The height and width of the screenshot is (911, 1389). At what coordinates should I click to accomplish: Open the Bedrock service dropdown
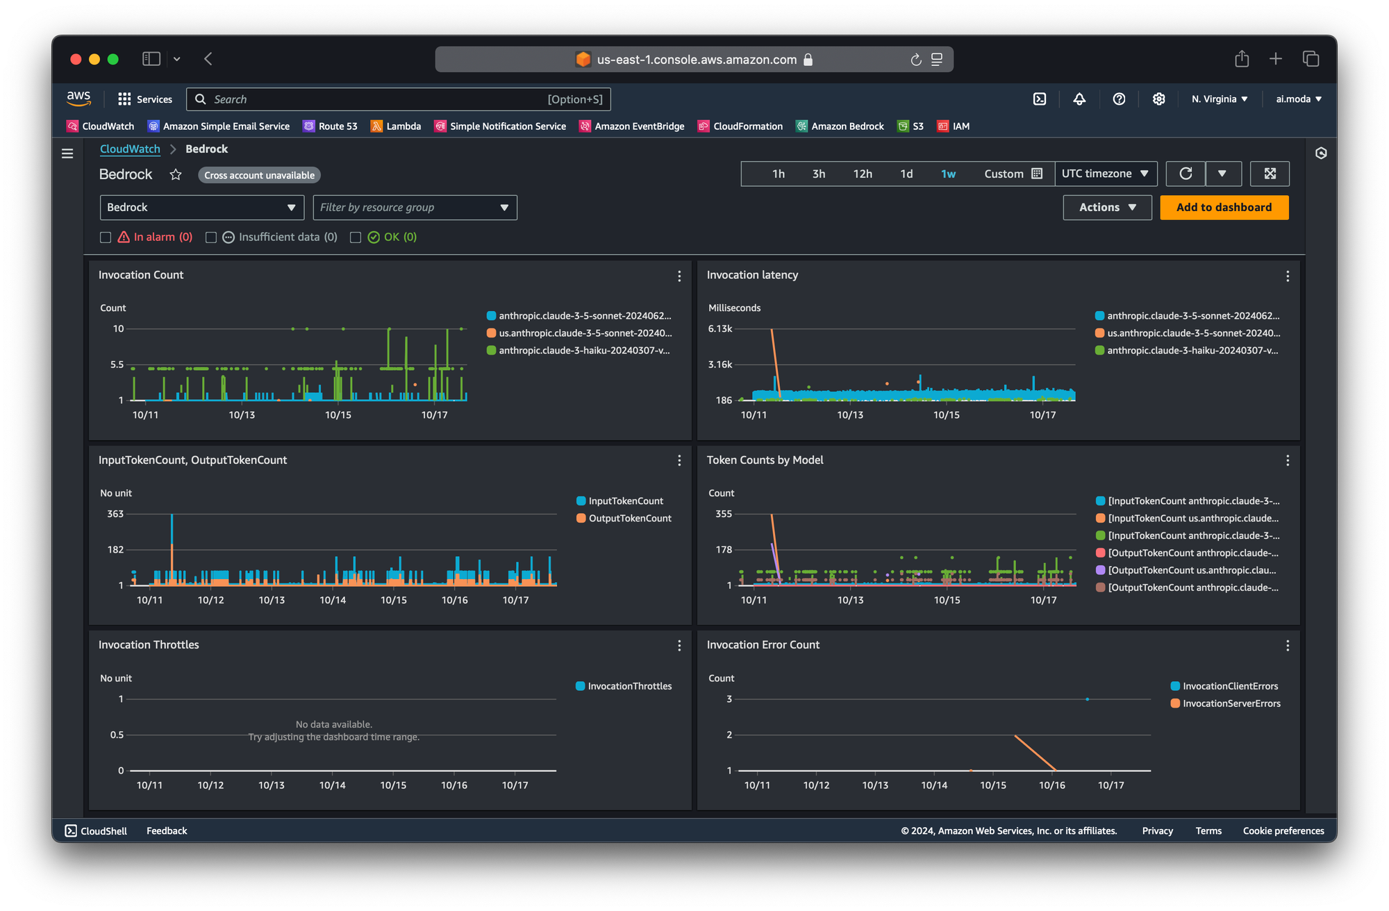click(x=201, y=208)
